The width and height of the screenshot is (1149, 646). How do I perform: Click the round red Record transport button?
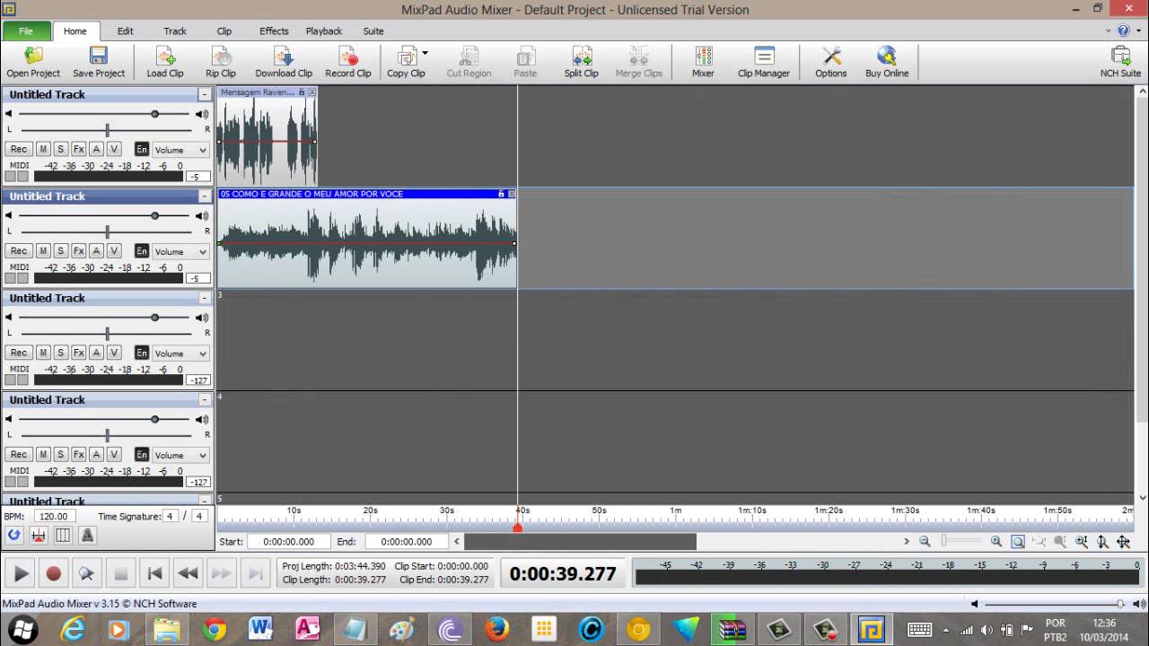click(54, 573)
